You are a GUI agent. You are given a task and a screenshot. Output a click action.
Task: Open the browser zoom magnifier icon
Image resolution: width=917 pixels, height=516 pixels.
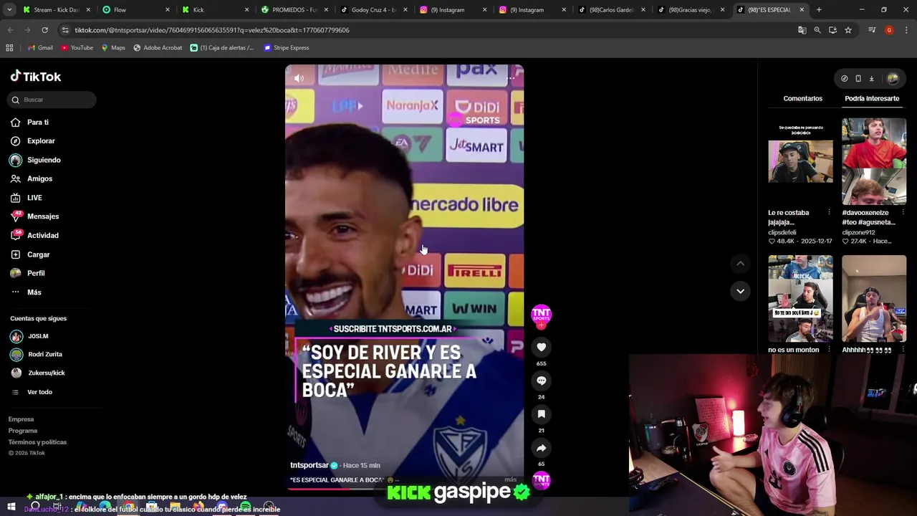pos(817,30)
